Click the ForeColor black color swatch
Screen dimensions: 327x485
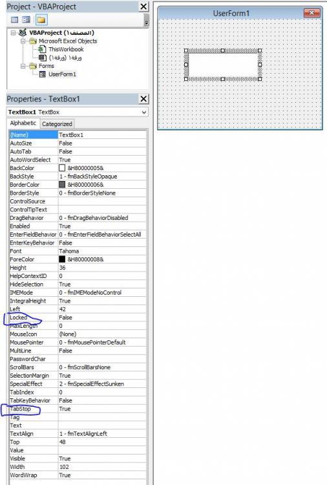[x=62, y=259]
